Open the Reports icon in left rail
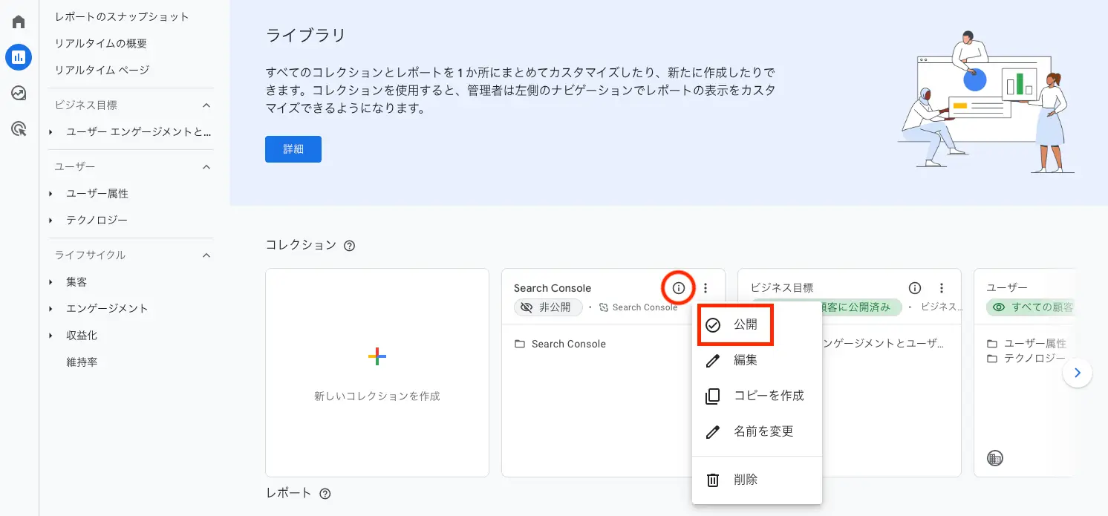The width and height of the screenshot is (1108, 516). click(19, 56)
